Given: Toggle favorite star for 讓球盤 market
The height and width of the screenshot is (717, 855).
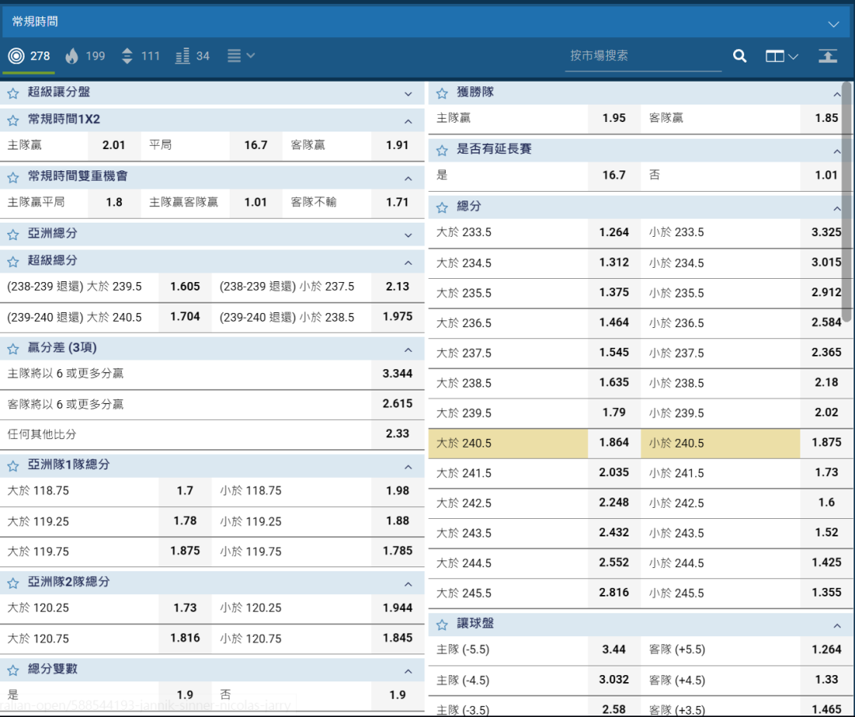Looking at the screenshot, I should (x=442, y=625).
